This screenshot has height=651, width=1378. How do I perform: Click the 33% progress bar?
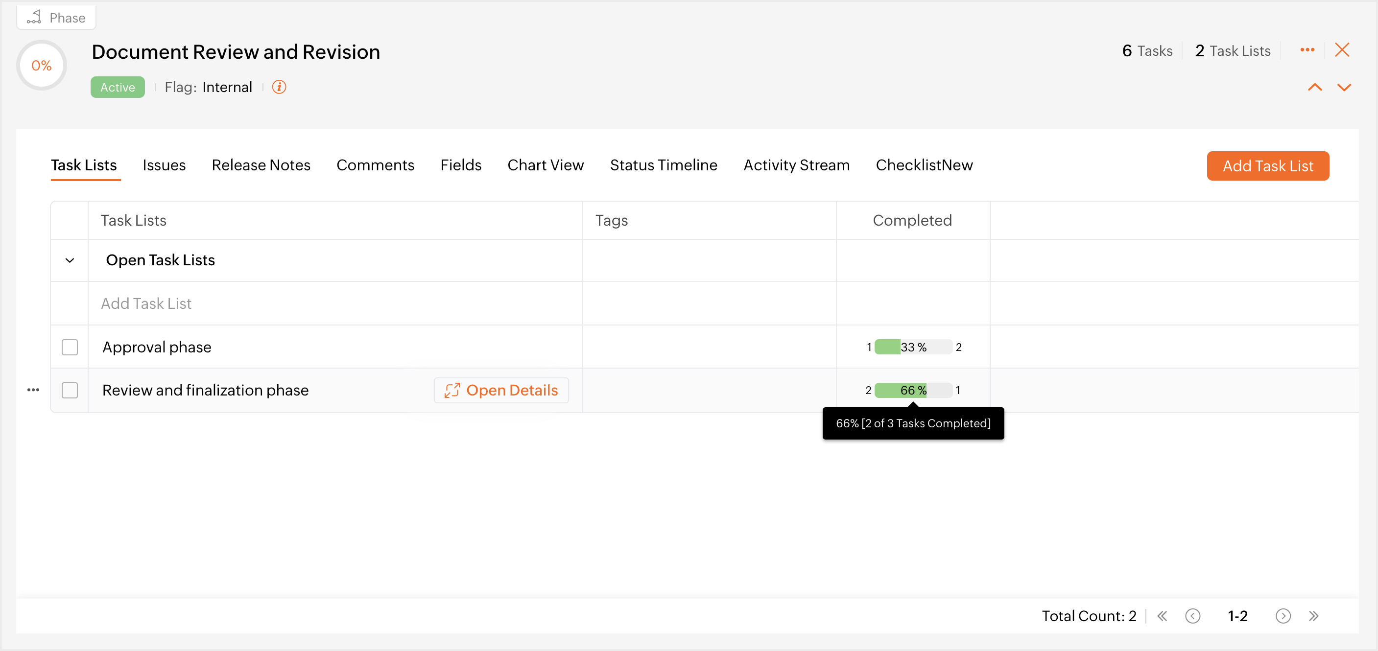913,348
